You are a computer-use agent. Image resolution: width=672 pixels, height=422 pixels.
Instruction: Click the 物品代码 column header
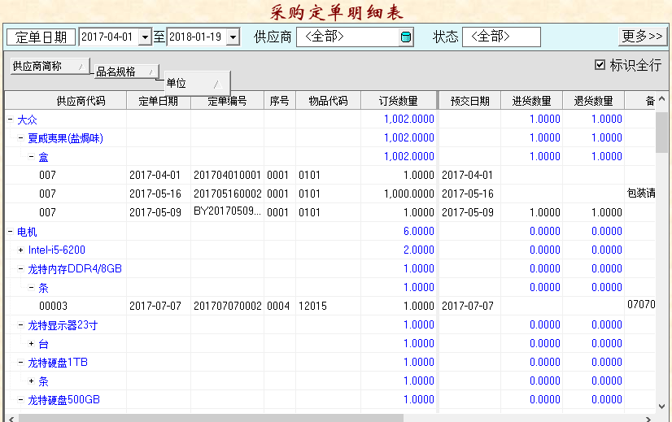[329, 101]
